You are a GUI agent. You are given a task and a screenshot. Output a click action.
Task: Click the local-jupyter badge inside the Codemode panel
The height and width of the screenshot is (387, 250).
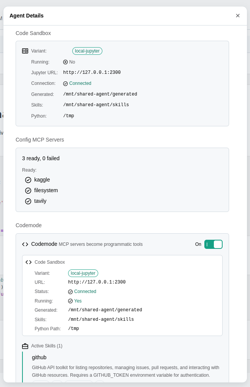click(x=83, y=273)
